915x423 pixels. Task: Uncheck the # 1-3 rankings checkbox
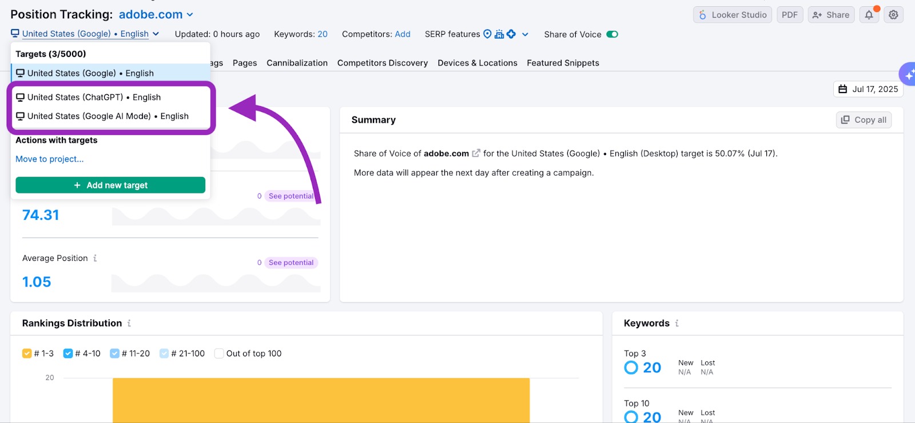coord(27,353)
